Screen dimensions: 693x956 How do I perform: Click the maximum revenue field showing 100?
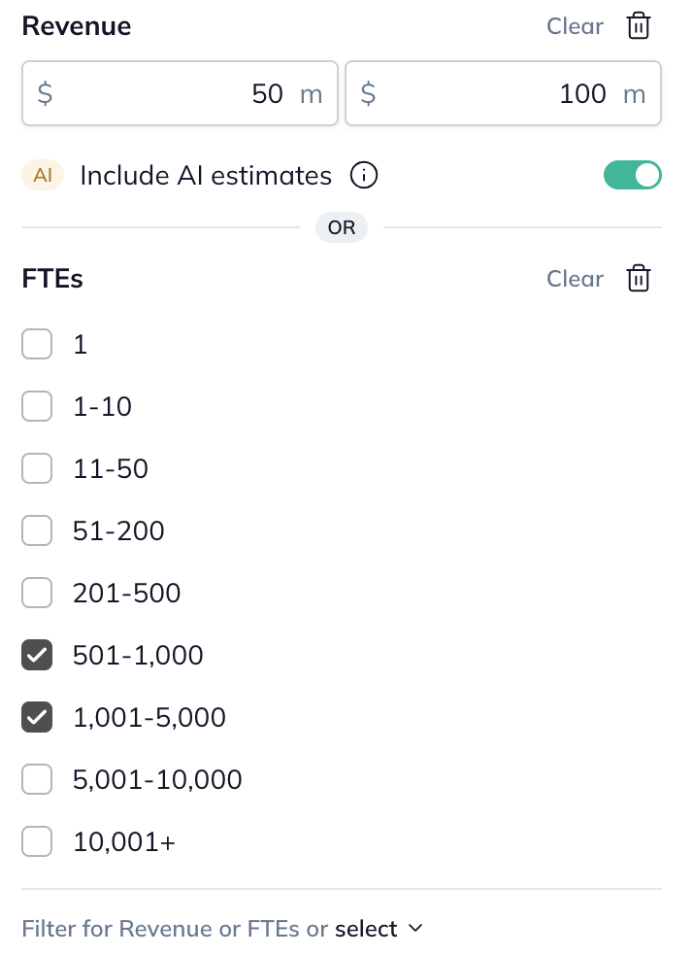503,93
